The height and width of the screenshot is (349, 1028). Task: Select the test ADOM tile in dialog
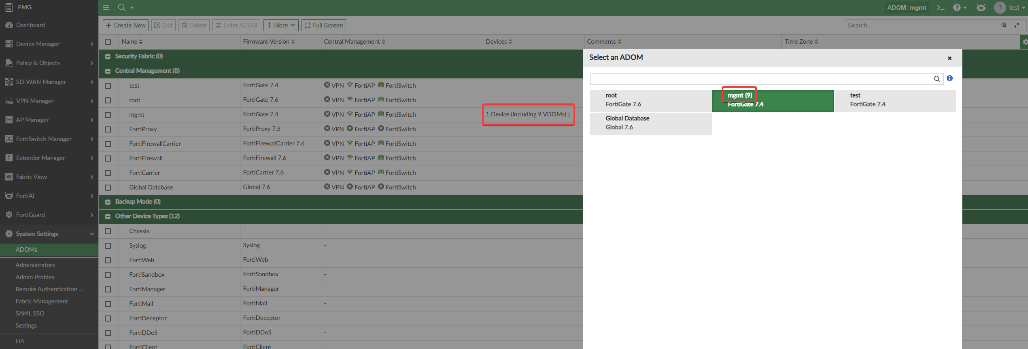(x=895, y=101)
